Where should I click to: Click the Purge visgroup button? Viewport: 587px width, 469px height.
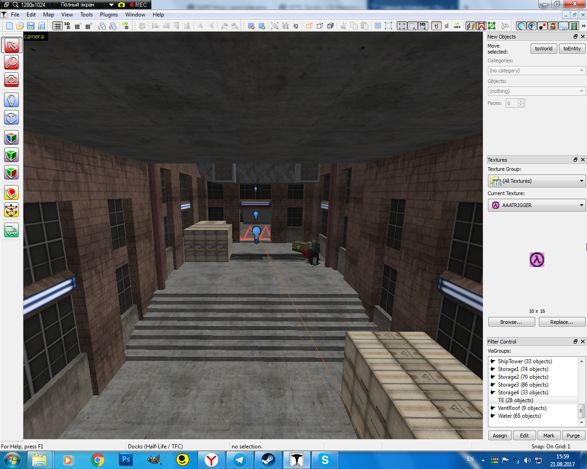coord(573,436)
